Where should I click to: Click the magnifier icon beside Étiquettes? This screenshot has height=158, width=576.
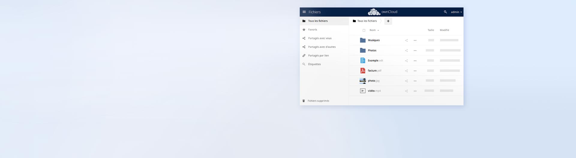click(x=304, y=64)
